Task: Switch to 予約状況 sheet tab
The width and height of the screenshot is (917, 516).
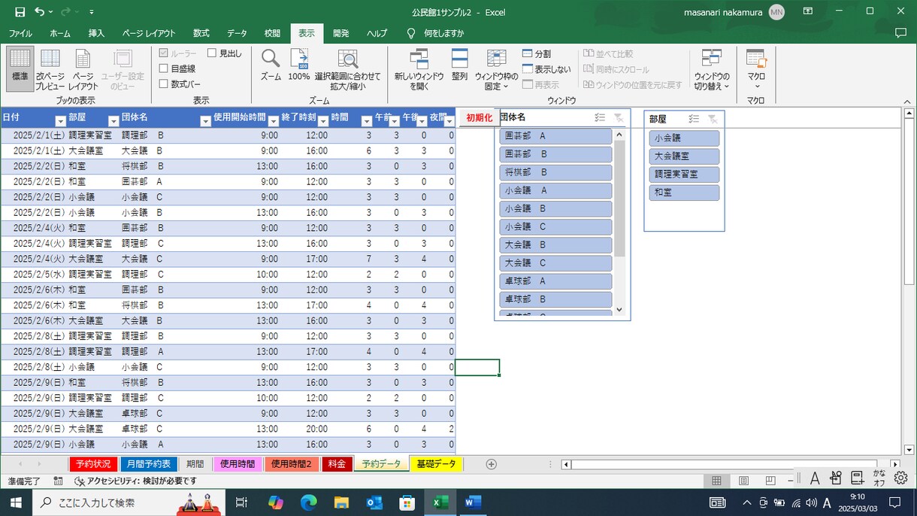Action: [x=93, y=464]
